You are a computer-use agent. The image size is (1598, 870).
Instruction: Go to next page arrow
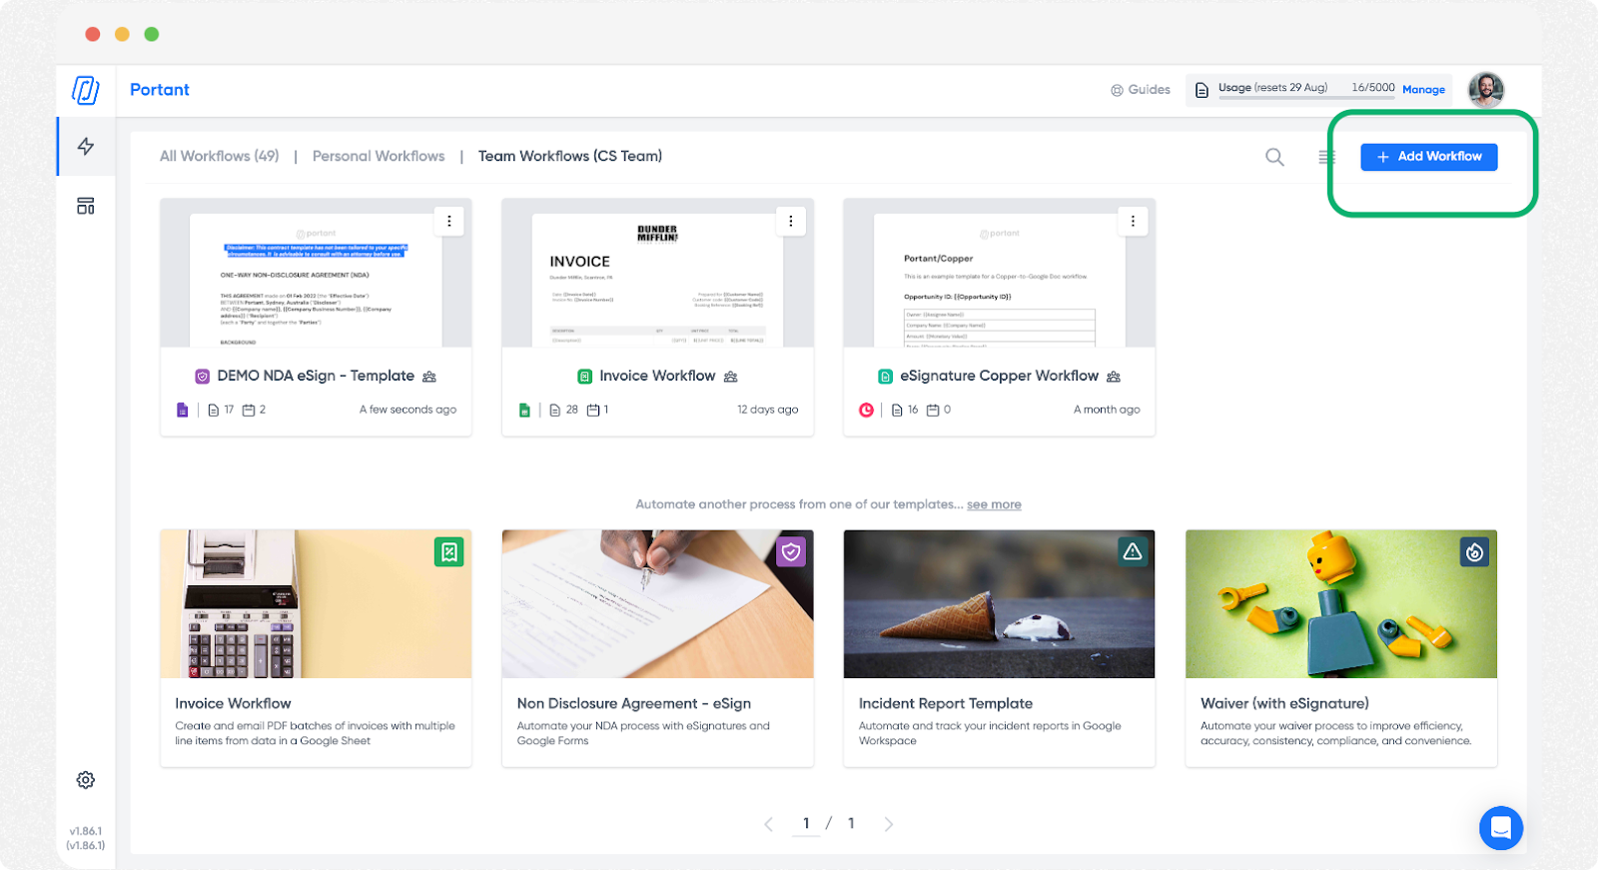pos(888,824)
